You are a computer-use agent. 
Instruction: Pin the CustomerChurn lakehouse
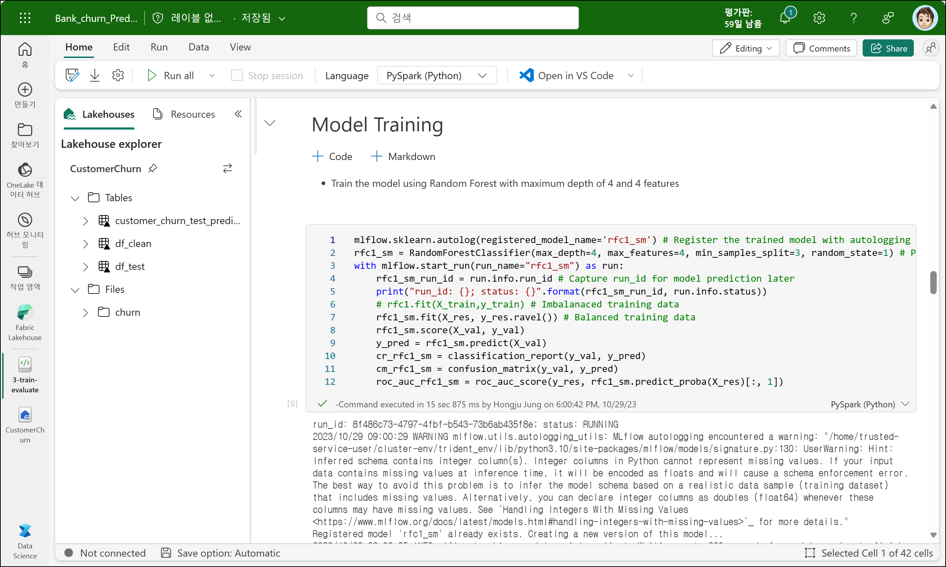click(153, 169)
